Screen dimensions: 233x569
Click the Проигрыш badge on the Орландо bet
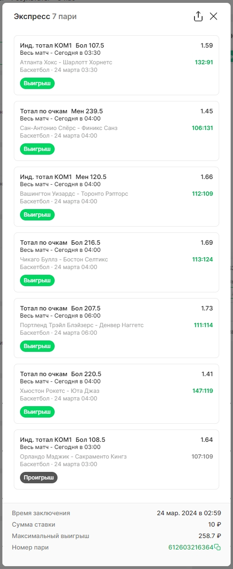(x=39, y=478)
